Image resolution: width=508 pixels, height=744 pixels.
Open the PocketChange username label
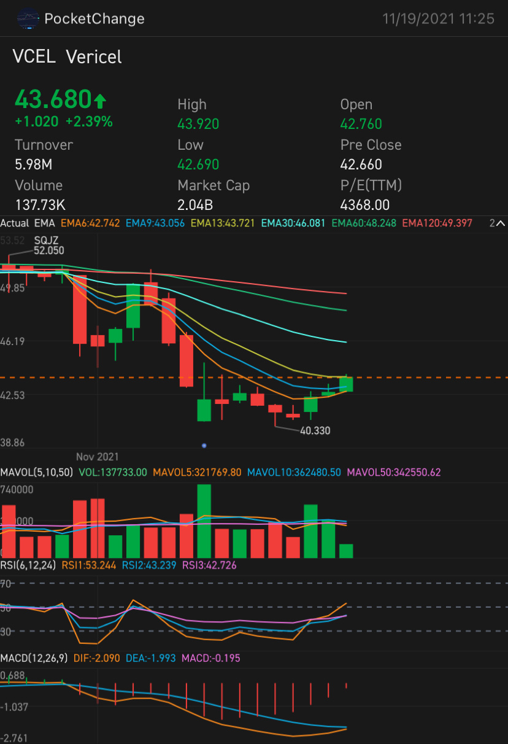click(x=94, y=19)
